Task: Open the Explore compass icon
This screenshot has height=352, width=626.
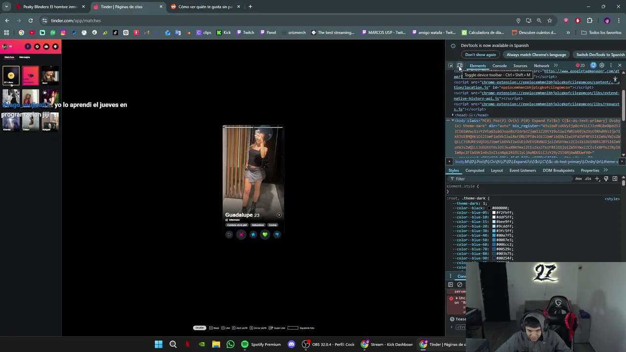Action: 37,46
